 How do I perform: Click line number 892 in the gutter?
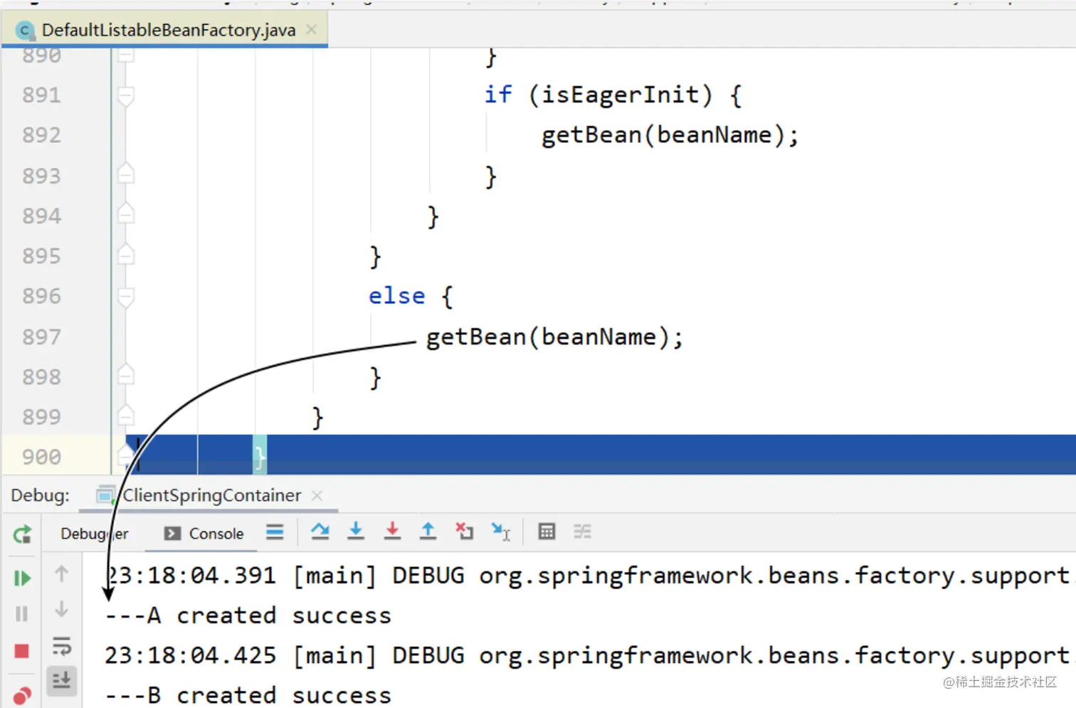click(41, 135)
